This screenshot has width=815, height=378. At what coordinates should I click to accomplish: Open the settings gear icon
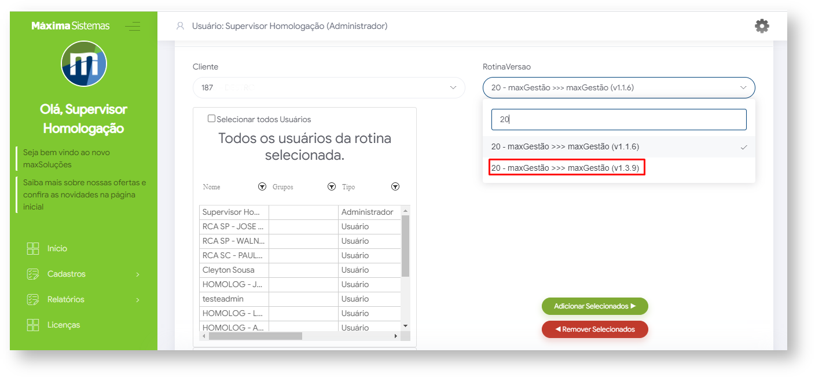[x=762, y=26]
